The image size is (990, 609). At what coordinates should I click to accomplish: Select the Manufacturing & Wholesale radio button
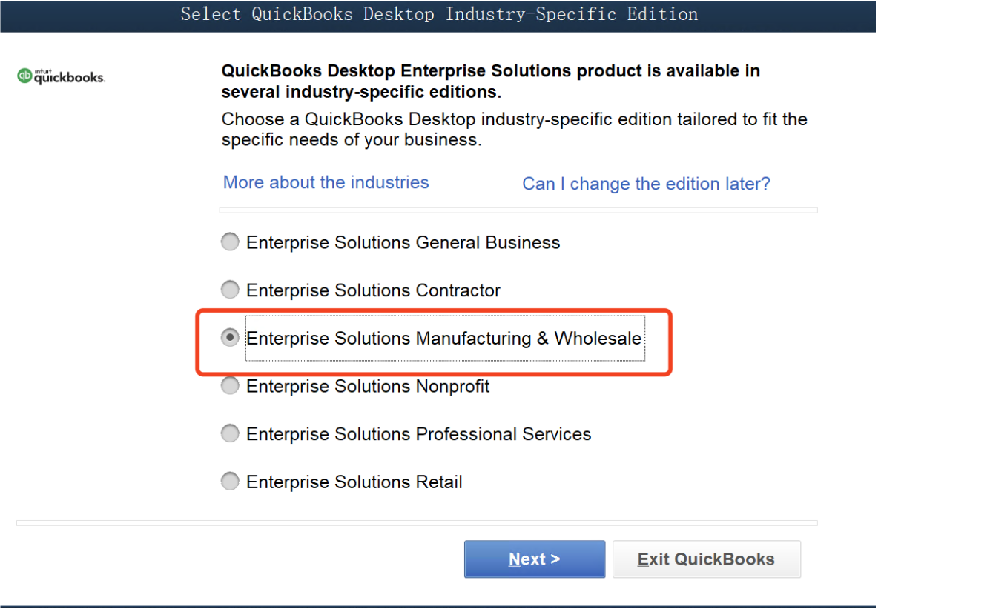click(x=231, y=338)
